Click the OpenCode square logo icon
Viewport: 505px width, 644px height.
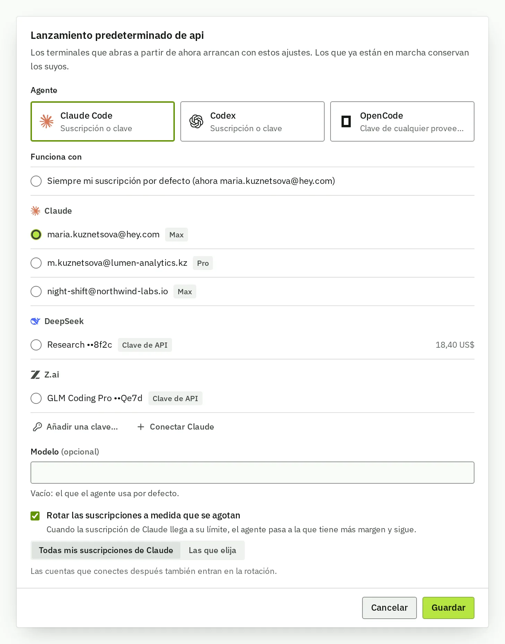pyautogui.click(x=346, y=121)
